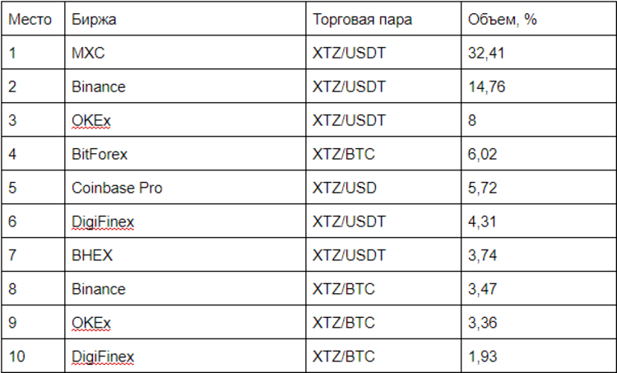Click the Coinbase Pro cell

tap(117, 188)
